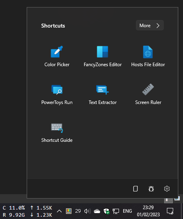The height and width of the screenshot is (219, 183).
Task: Open the volume speaker icon
Action: [x=88, y=211]
